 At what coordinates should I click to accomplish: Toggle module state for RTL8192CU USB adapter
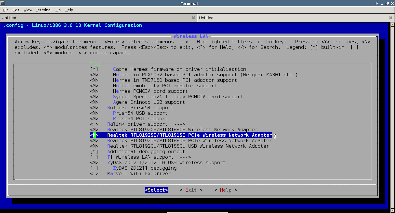[x=94, y=146]
